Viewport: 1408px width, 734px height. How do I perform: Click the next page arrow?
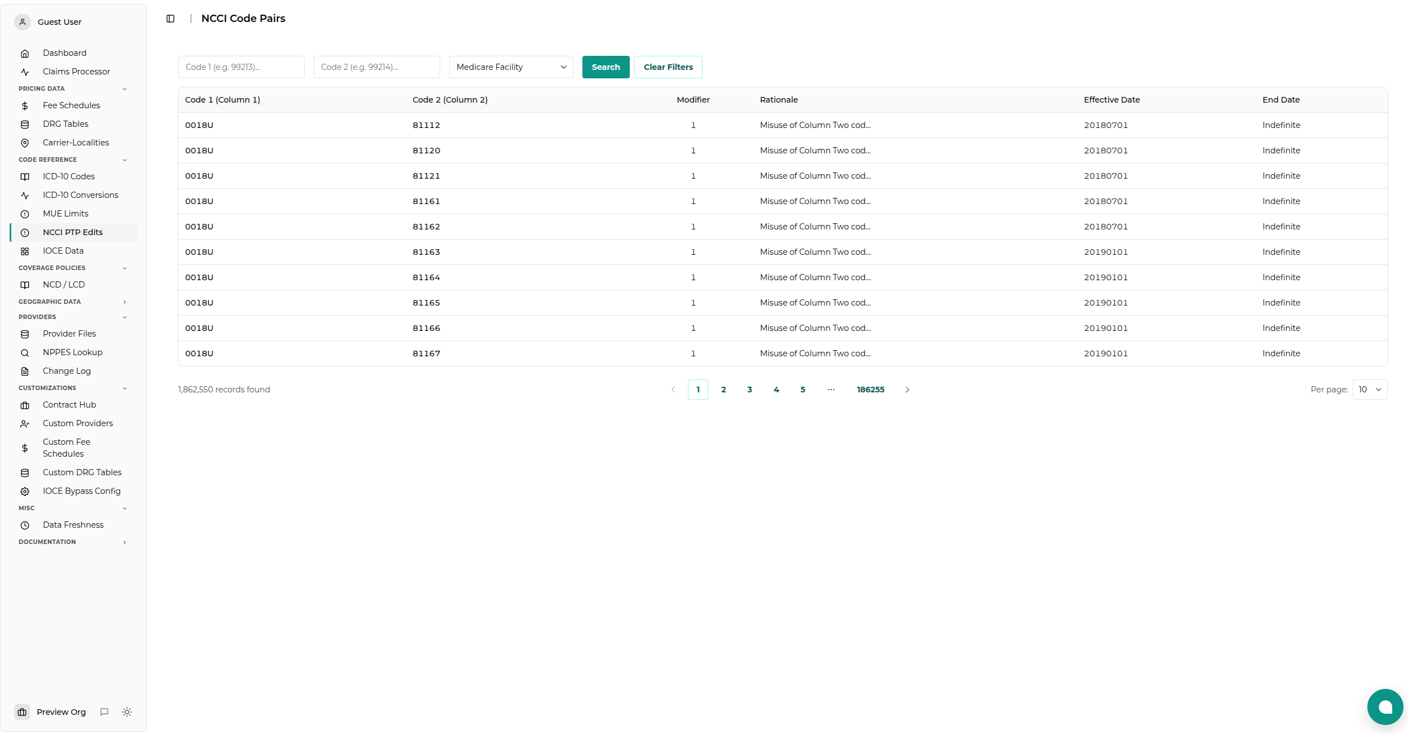(x=907, y=390)
